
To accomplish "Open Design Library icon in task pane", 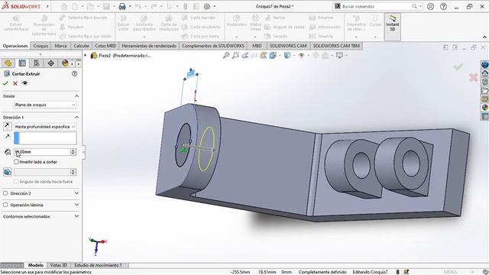I will (x=485, y=82).
